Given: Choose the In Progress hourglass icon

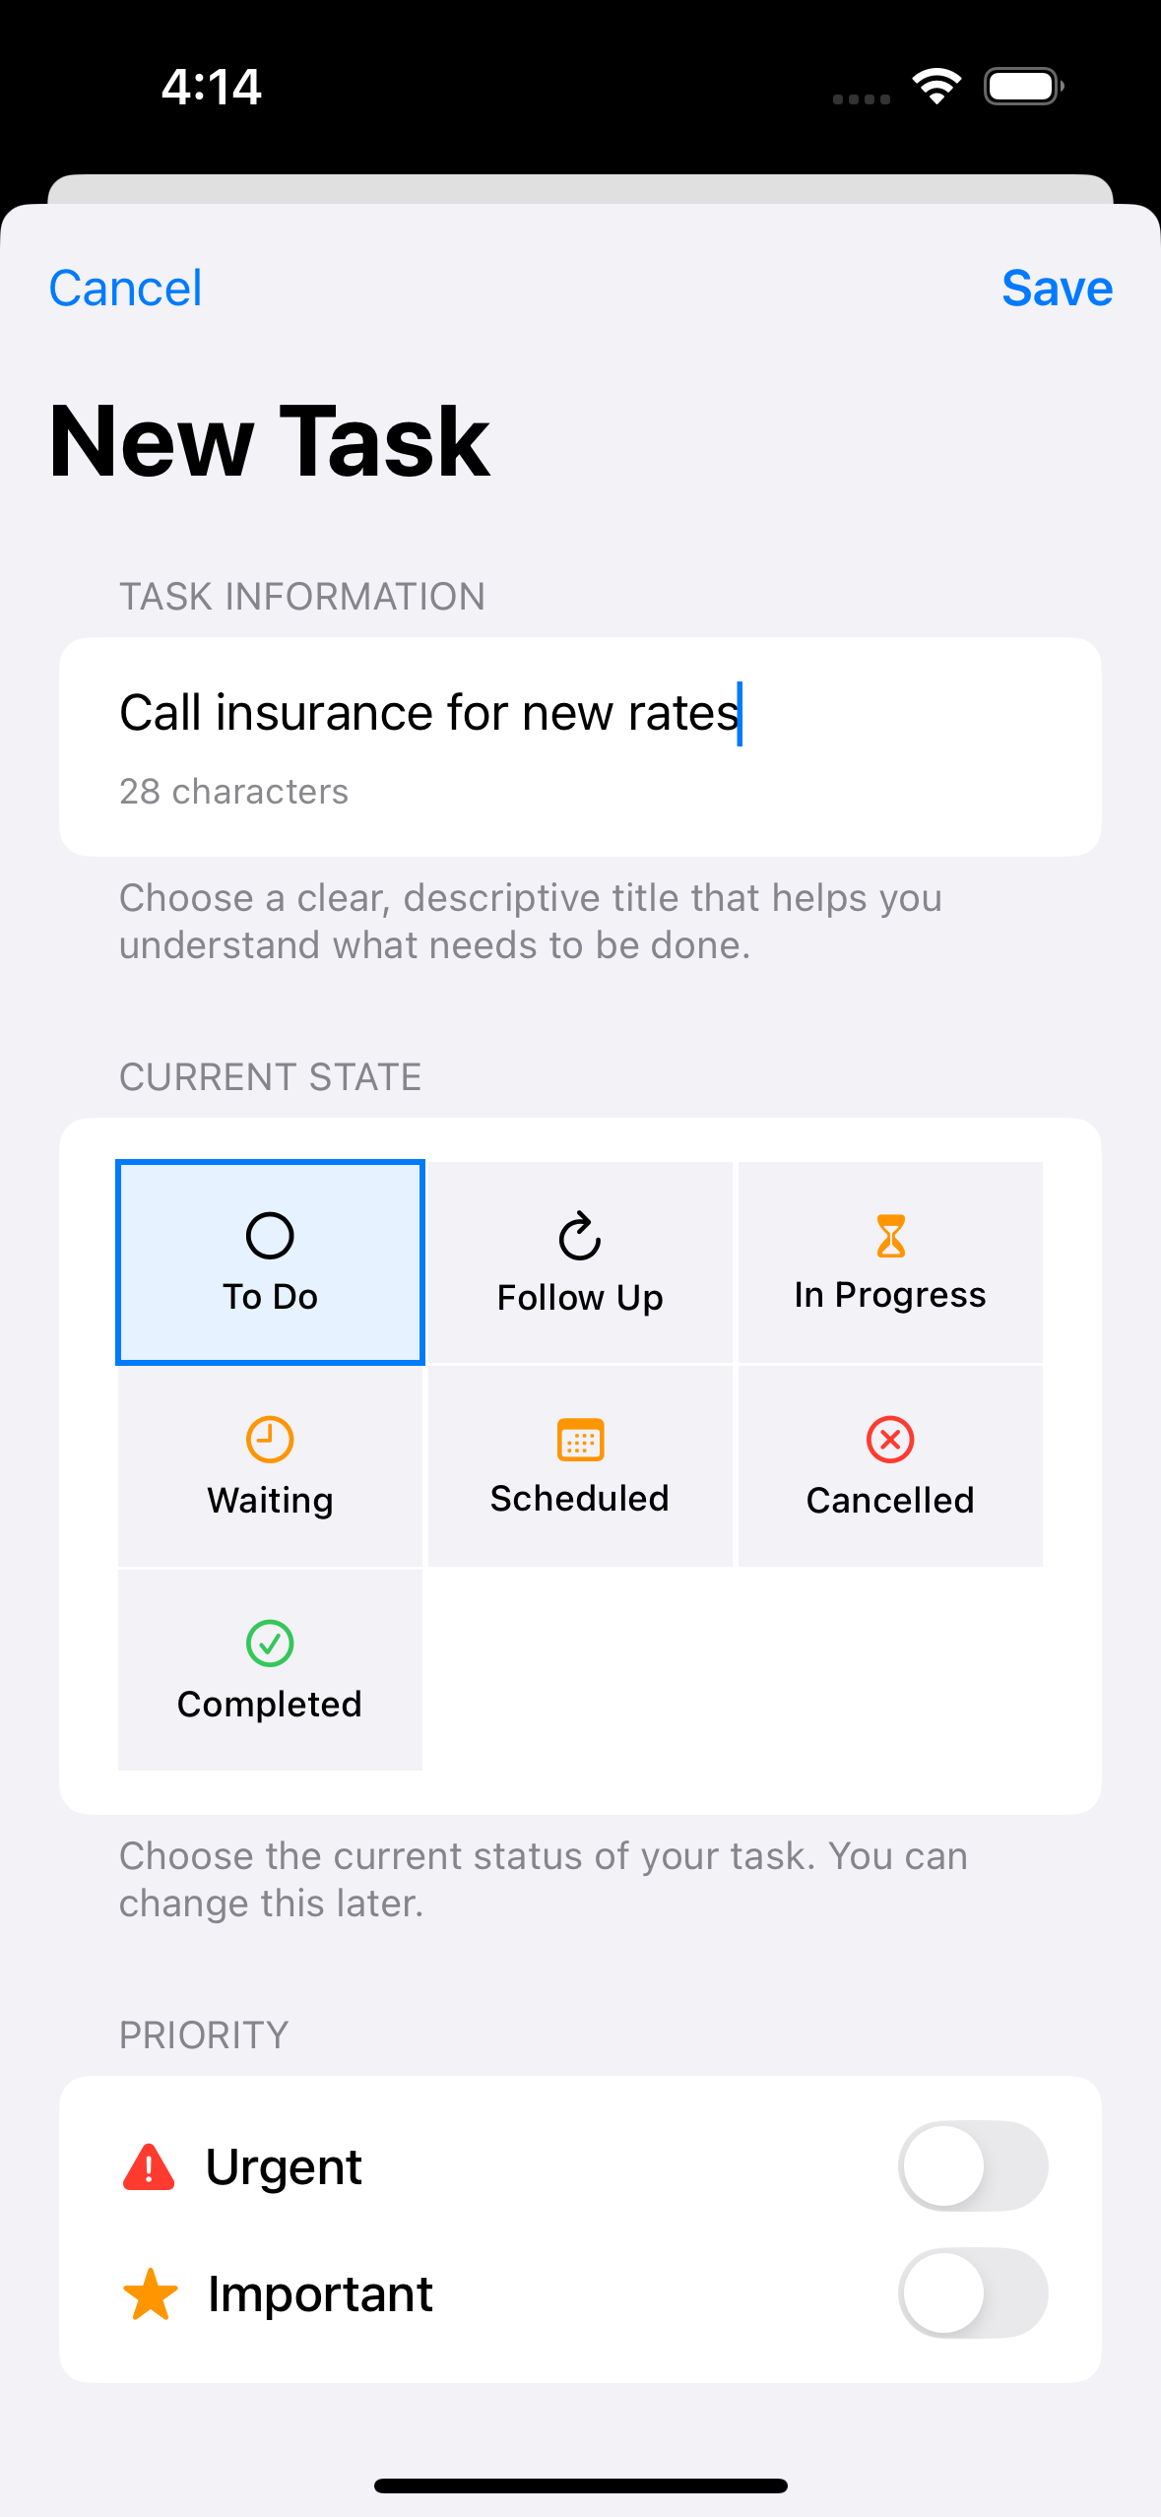Looking at the screenshot, I should [890, 1236].
